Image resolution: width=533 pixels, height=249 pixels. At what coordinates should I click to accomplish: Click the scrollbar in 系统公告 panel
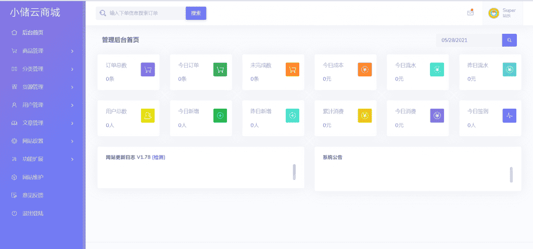(511, 175)
